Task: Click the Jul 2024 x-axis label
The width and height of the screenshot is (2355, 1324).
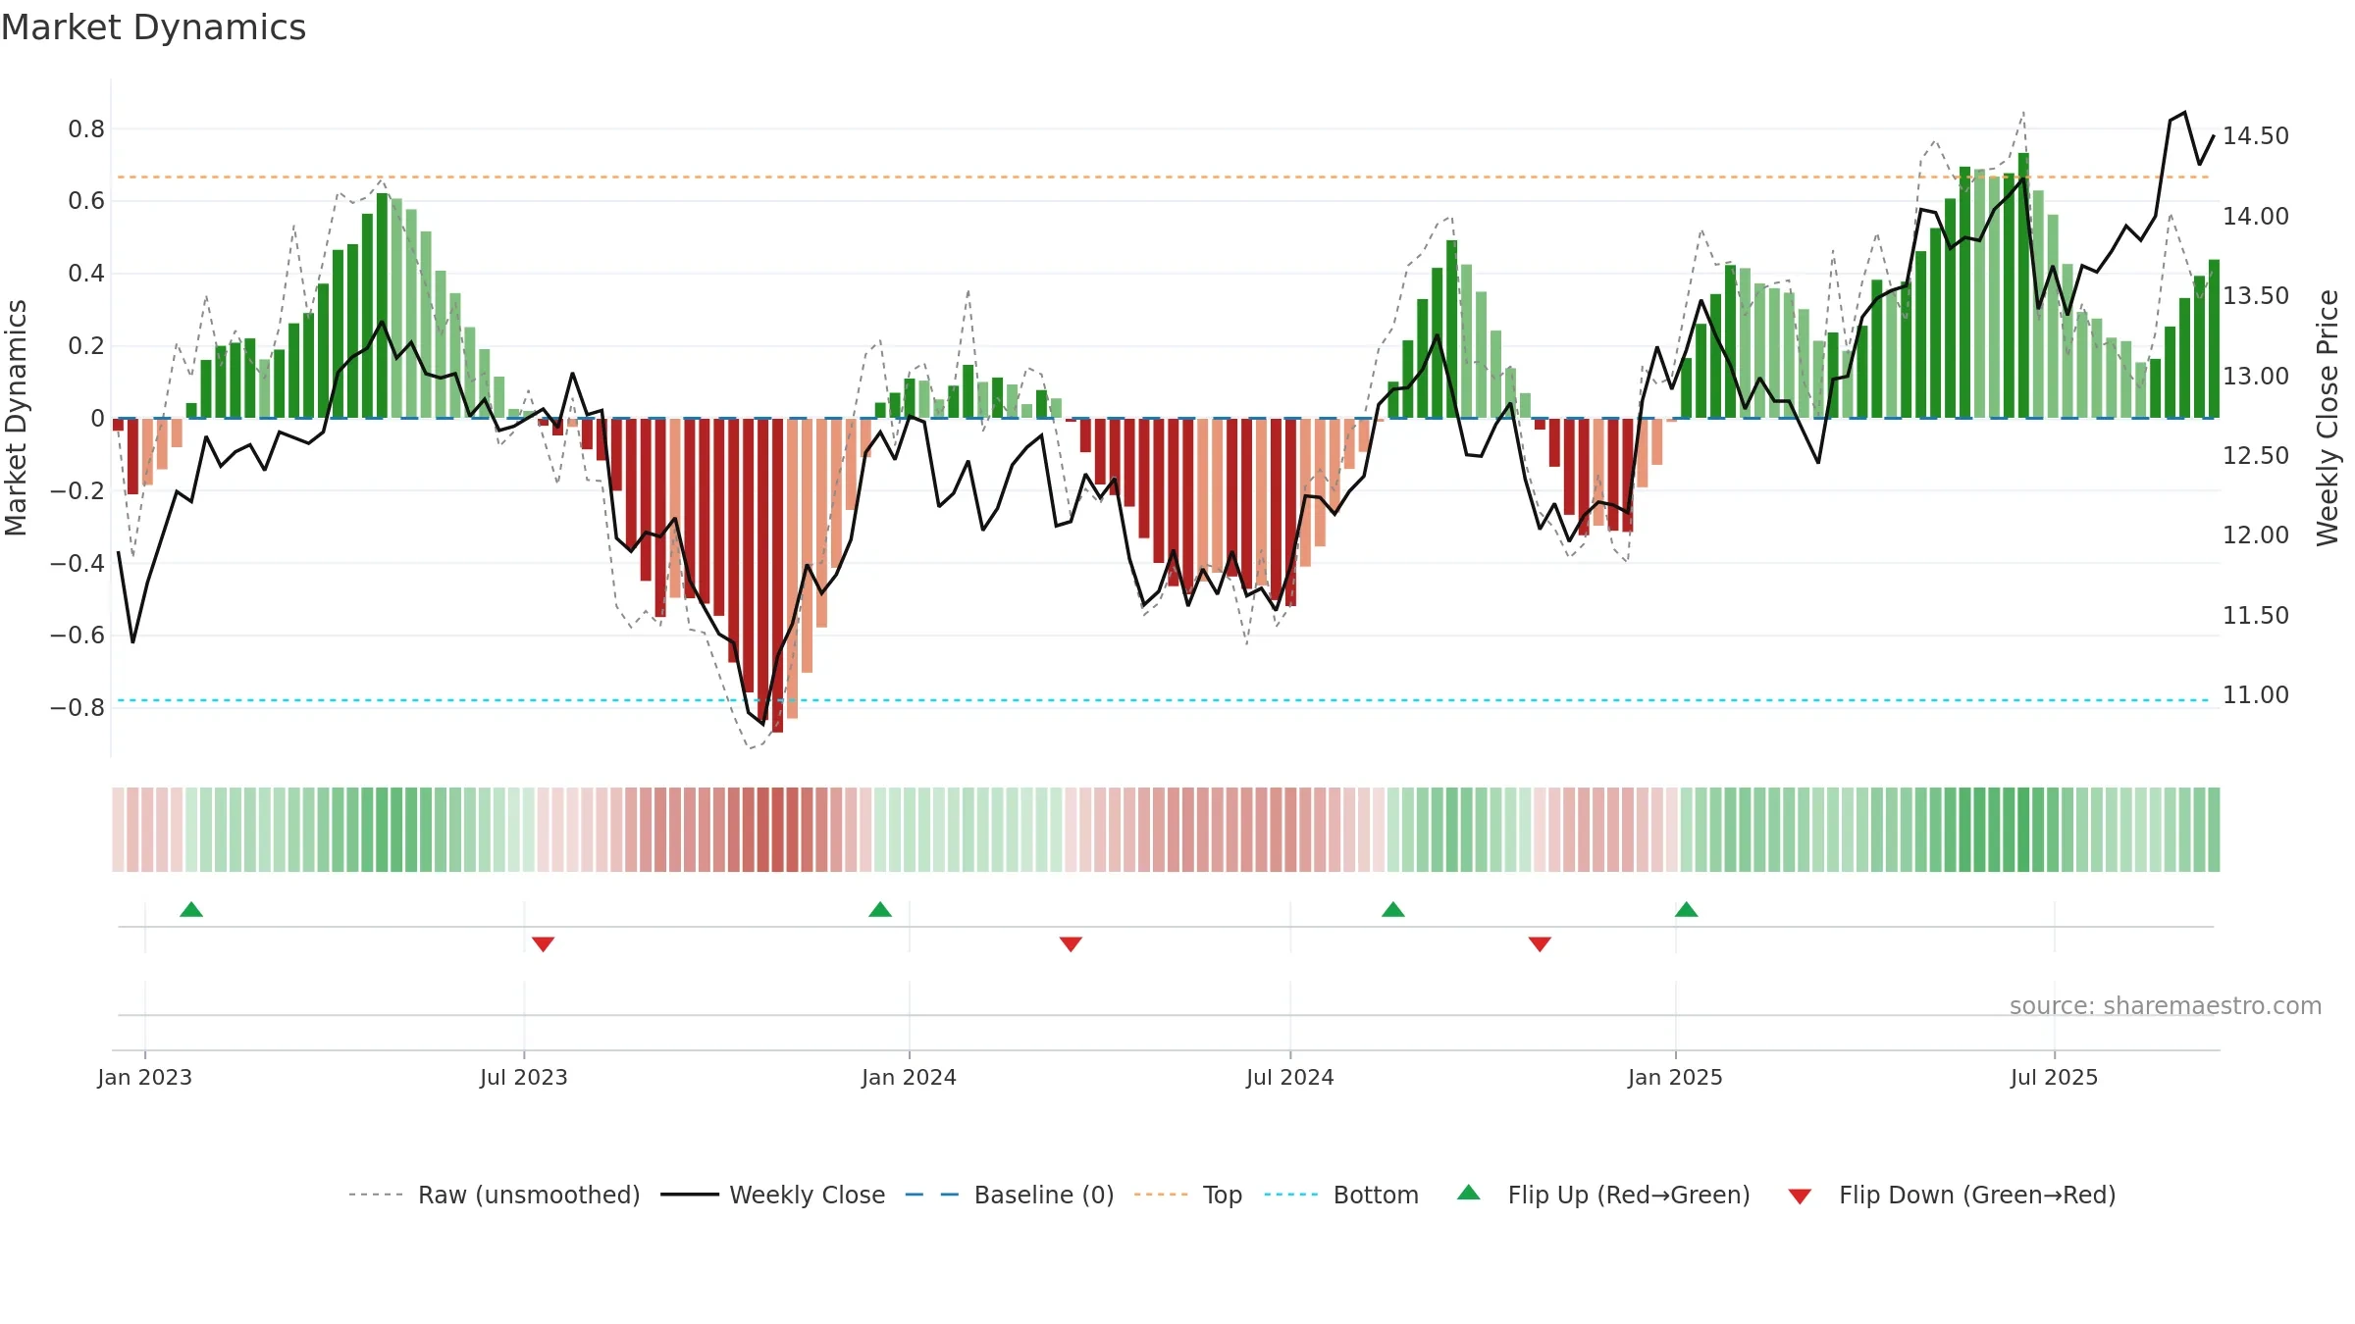Action: (x=1290, y=1077)
